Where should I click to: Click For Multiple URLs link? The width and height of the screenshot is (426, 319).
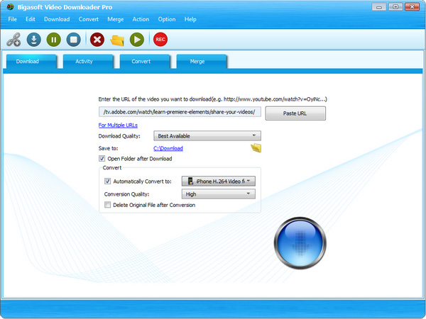coord(118,125)
